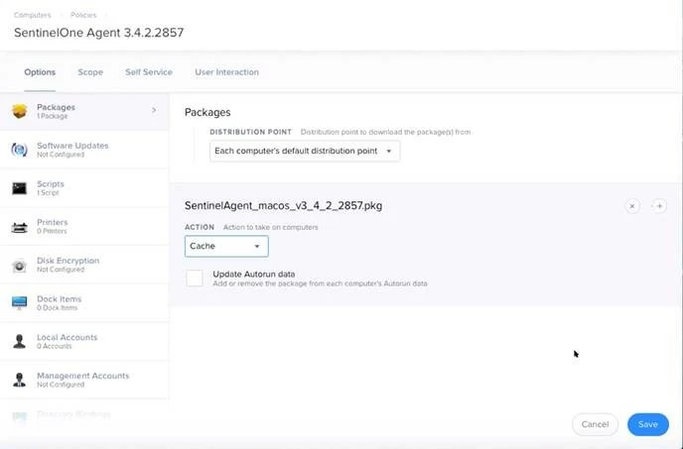683x449 pixels.
Task: Open the Each computer's default distribution point dropdown
Action: 305,151
